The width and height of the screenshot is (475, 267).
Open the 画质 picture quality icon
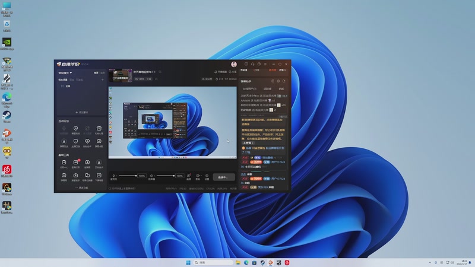tap(189, 176)
